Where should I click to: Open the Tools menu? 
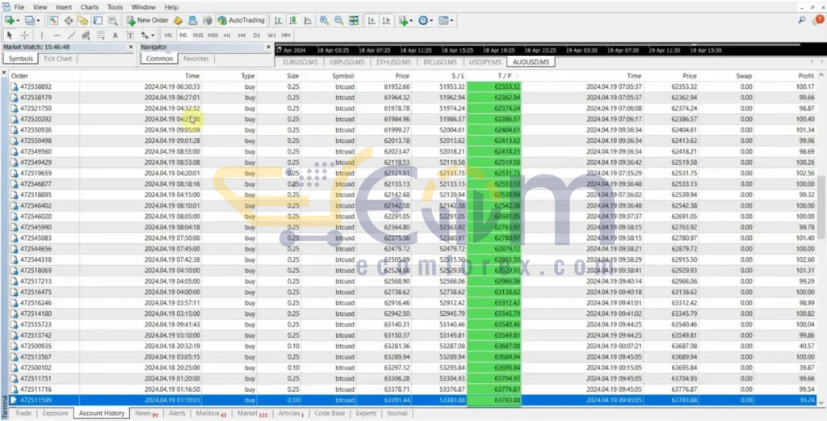point(115,7)
